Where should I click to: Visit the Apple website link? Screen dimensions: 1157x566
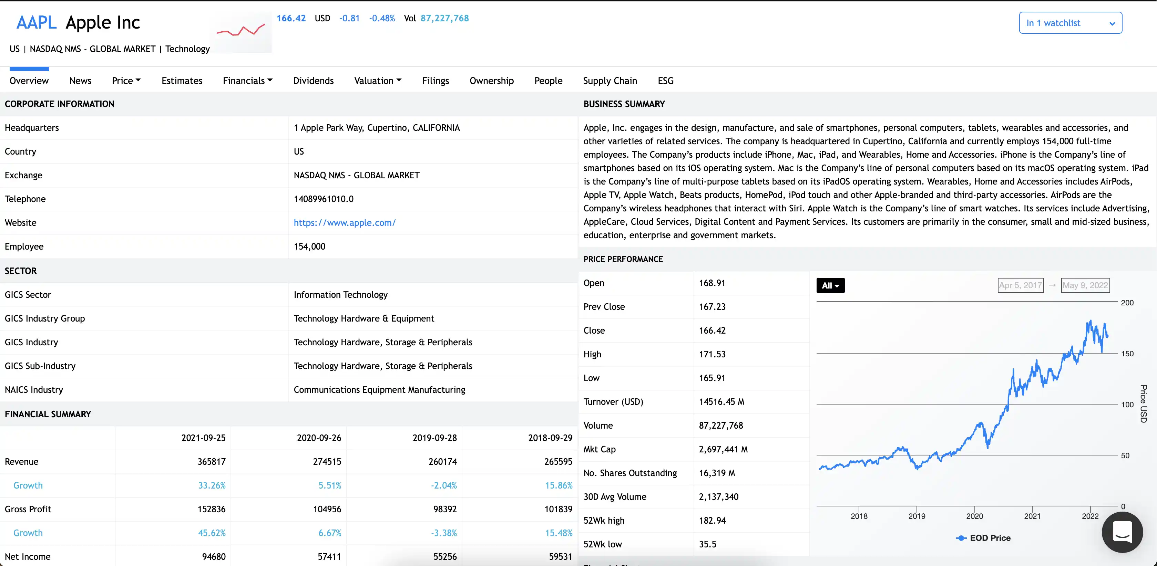click(345, 222)
